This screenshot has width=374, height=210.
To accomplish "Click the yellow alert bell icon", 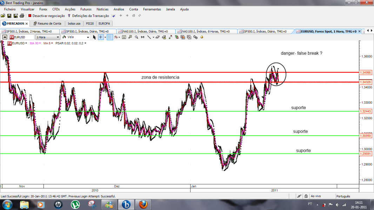I will pos(202,37).
